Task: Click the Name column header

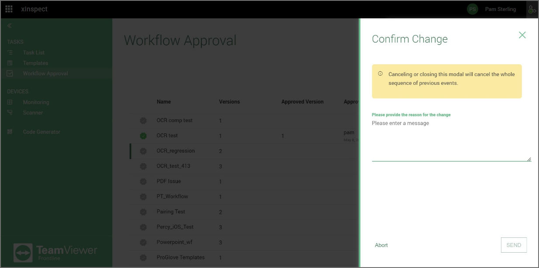Action: click(164, 102)
